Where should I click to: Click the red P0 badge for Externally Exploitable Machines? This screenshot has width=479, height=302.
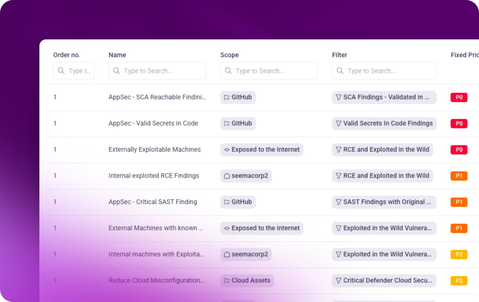[x=459, y=150]
